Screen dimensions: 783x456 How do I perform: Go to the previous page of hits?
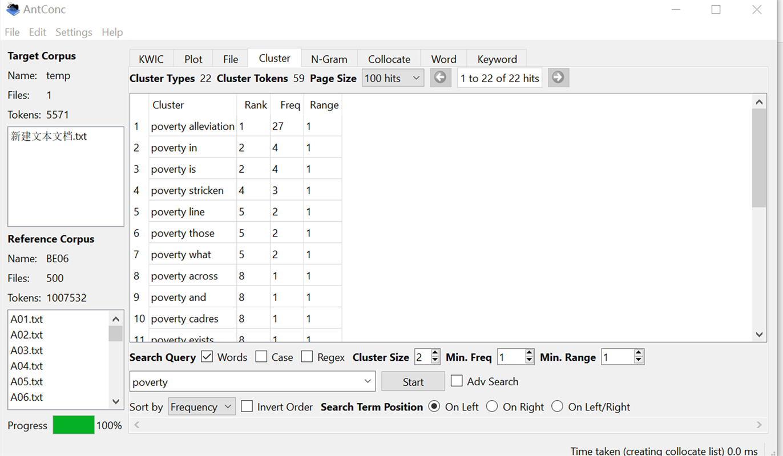440,78
